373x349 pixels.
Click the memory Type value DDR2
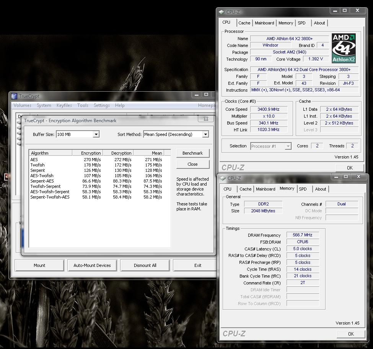263,204
